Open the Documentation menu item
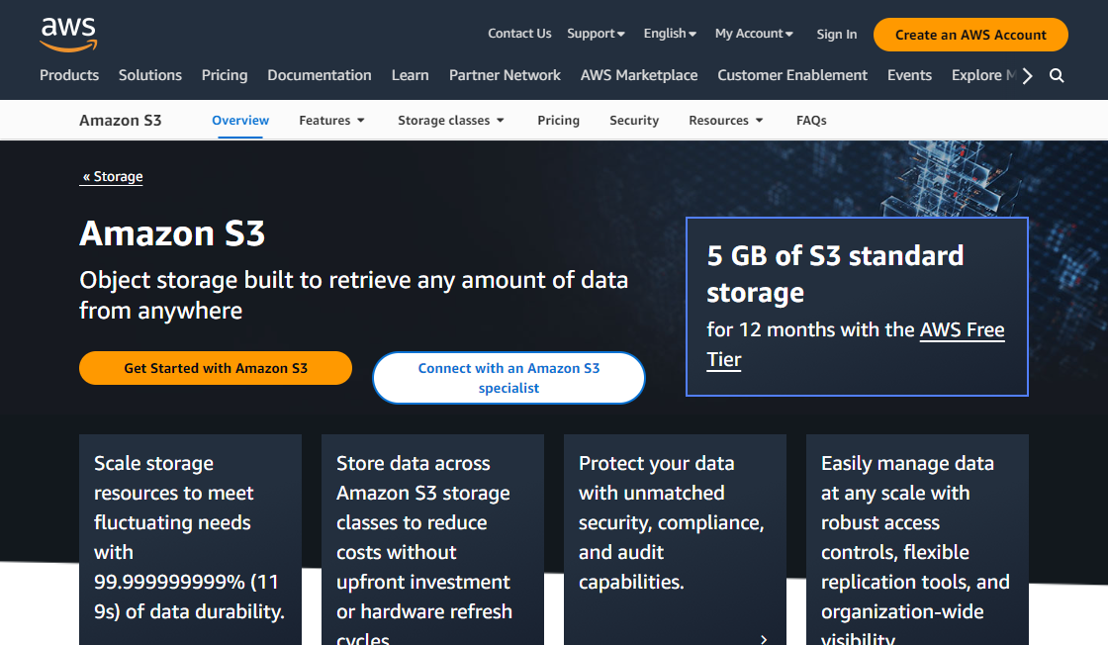Viewport: 1108px width, 645px height. (319, 74)
